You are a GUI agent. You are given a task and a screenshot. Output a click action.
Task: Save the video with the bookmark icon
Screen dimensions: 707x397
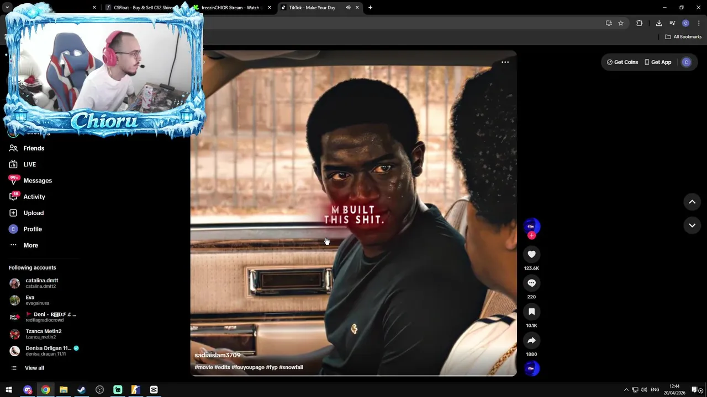[x=531, y=312]
